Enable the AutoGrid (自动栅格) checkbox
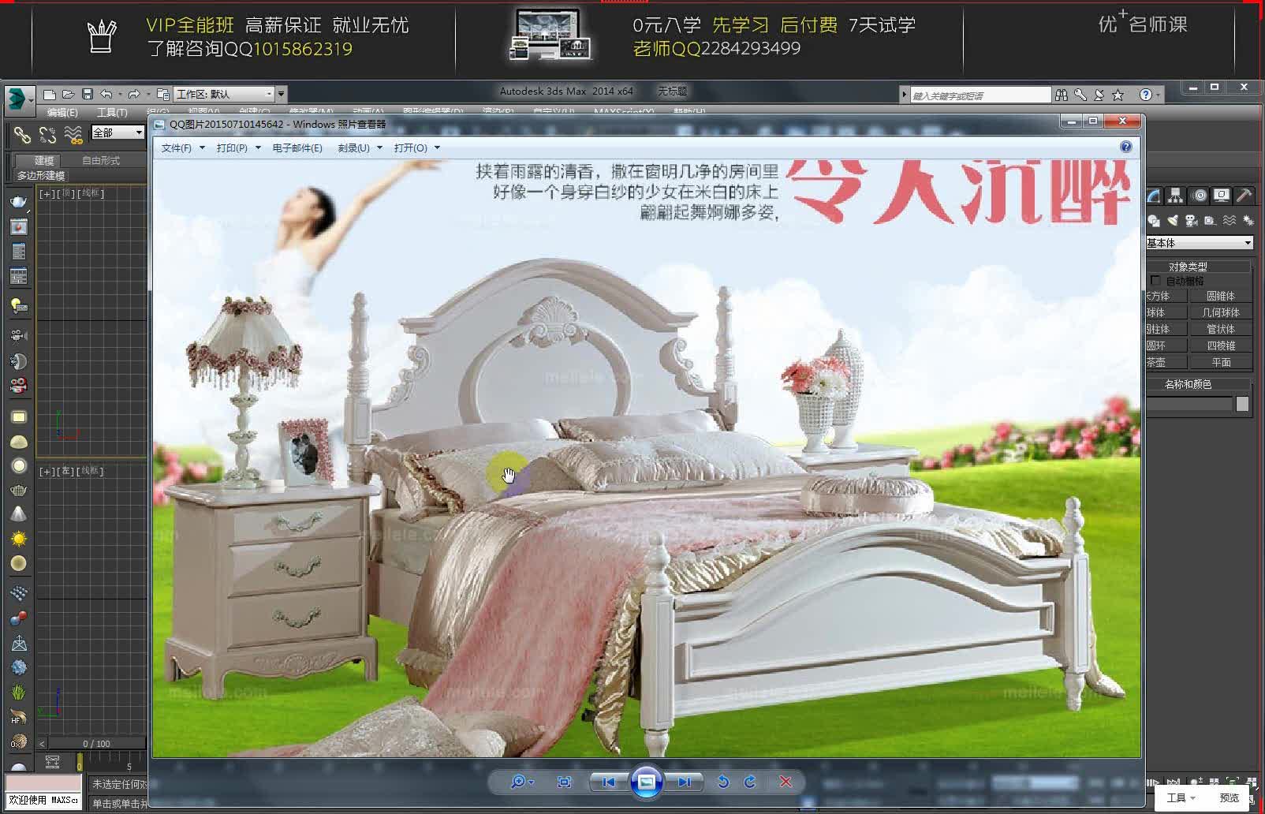 1155,280
